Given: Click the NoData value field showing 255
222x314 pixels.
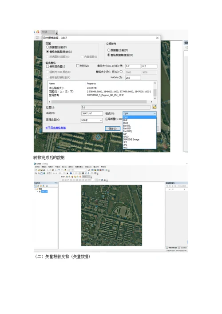Looking at the screenshot, I should point(133,78).
